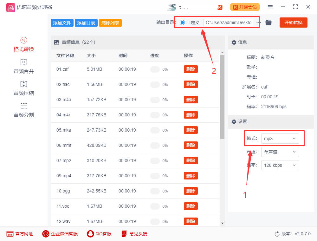317x241 pixels.
Task: Delete the 05.mka file row
Action: coord(191,130)
